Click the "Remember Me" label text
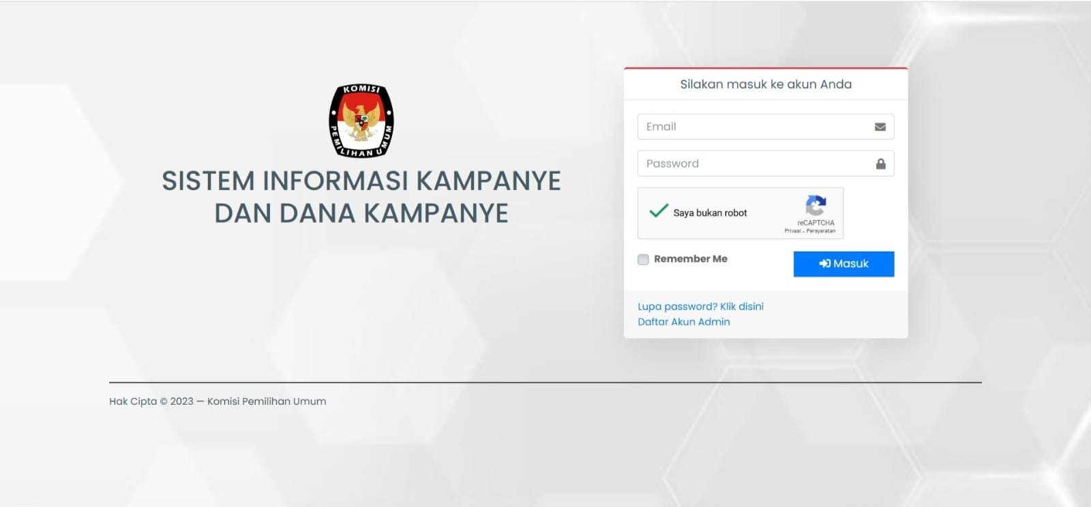 pos(690,259)
